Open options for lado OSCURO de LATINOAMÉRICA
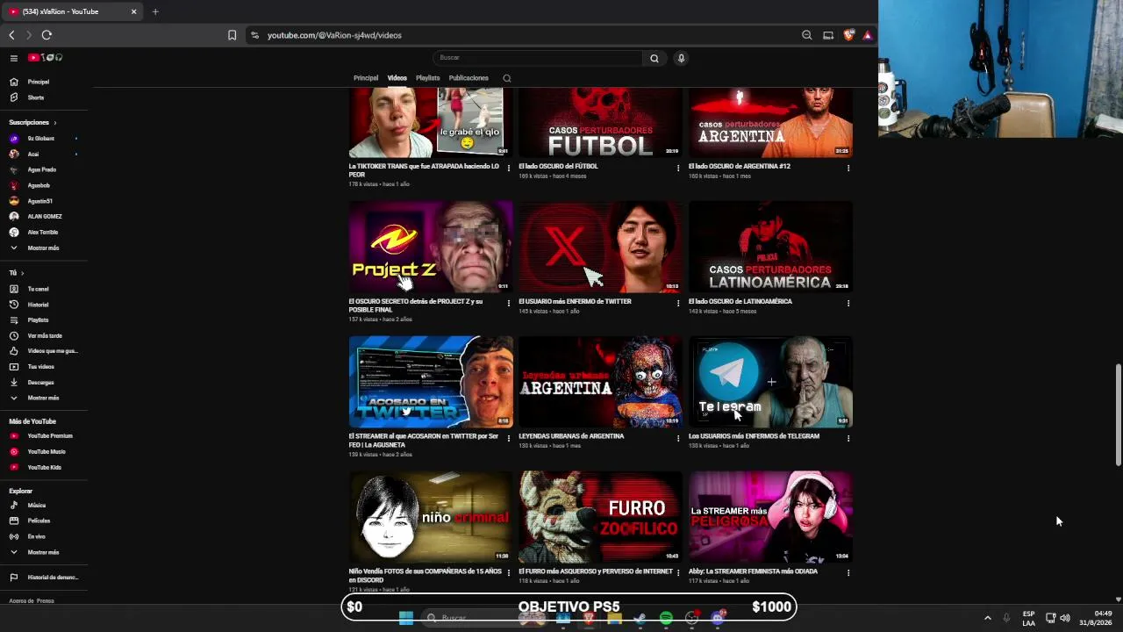 (848, 304)
